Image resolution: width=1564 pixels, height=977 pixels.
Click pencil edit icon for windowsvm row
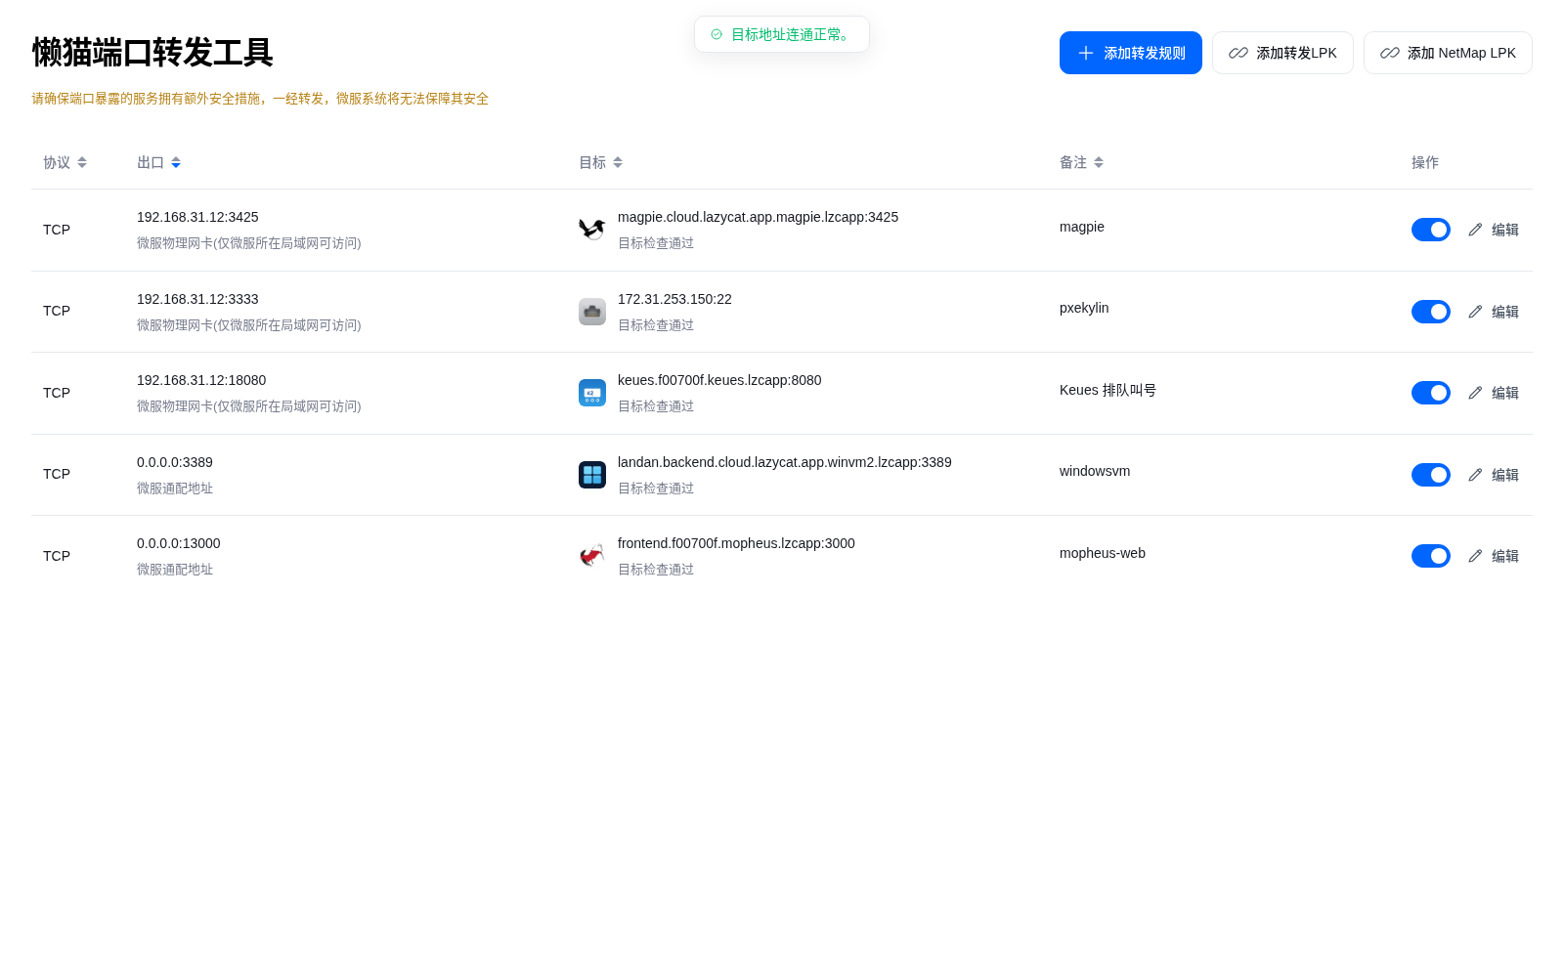coord(1475,475)
